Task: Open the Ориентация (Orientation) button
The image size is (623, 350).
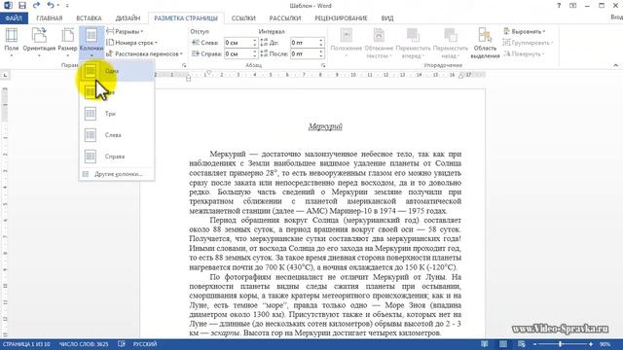Action: (39, 43)
